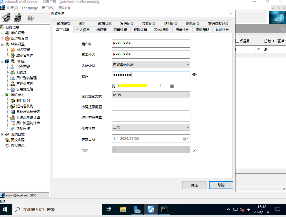Click the connect server toolbar icon
Viewport: 286px width, 217px height.
[6, 18]
